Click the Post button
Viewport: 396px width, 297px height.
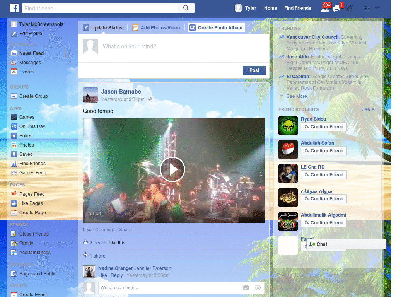tap(254, 70)
